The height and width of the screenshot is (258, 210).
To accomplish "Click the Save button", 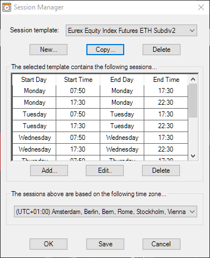I will (x=105, y=244).
